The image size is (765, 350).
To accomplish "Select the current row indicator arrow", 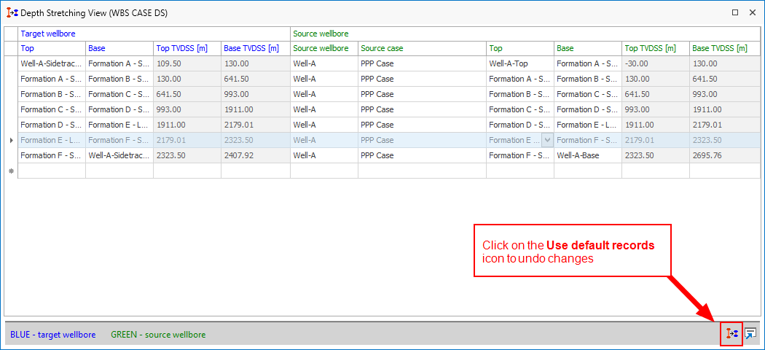I will [x=11, y=140].
